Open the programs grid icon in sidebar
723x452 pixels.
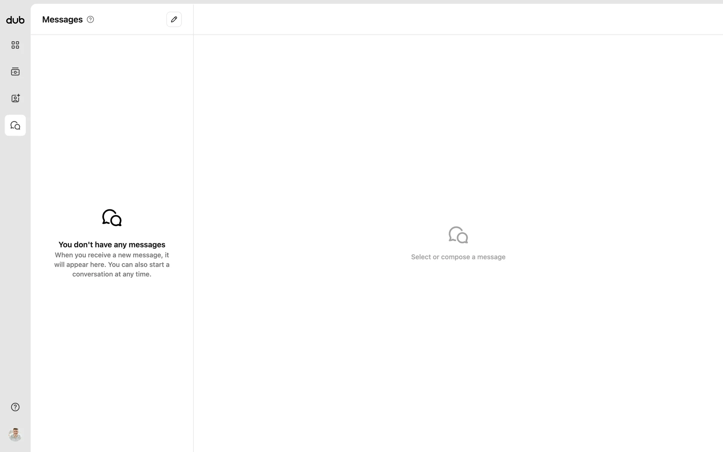pos(15,45)
